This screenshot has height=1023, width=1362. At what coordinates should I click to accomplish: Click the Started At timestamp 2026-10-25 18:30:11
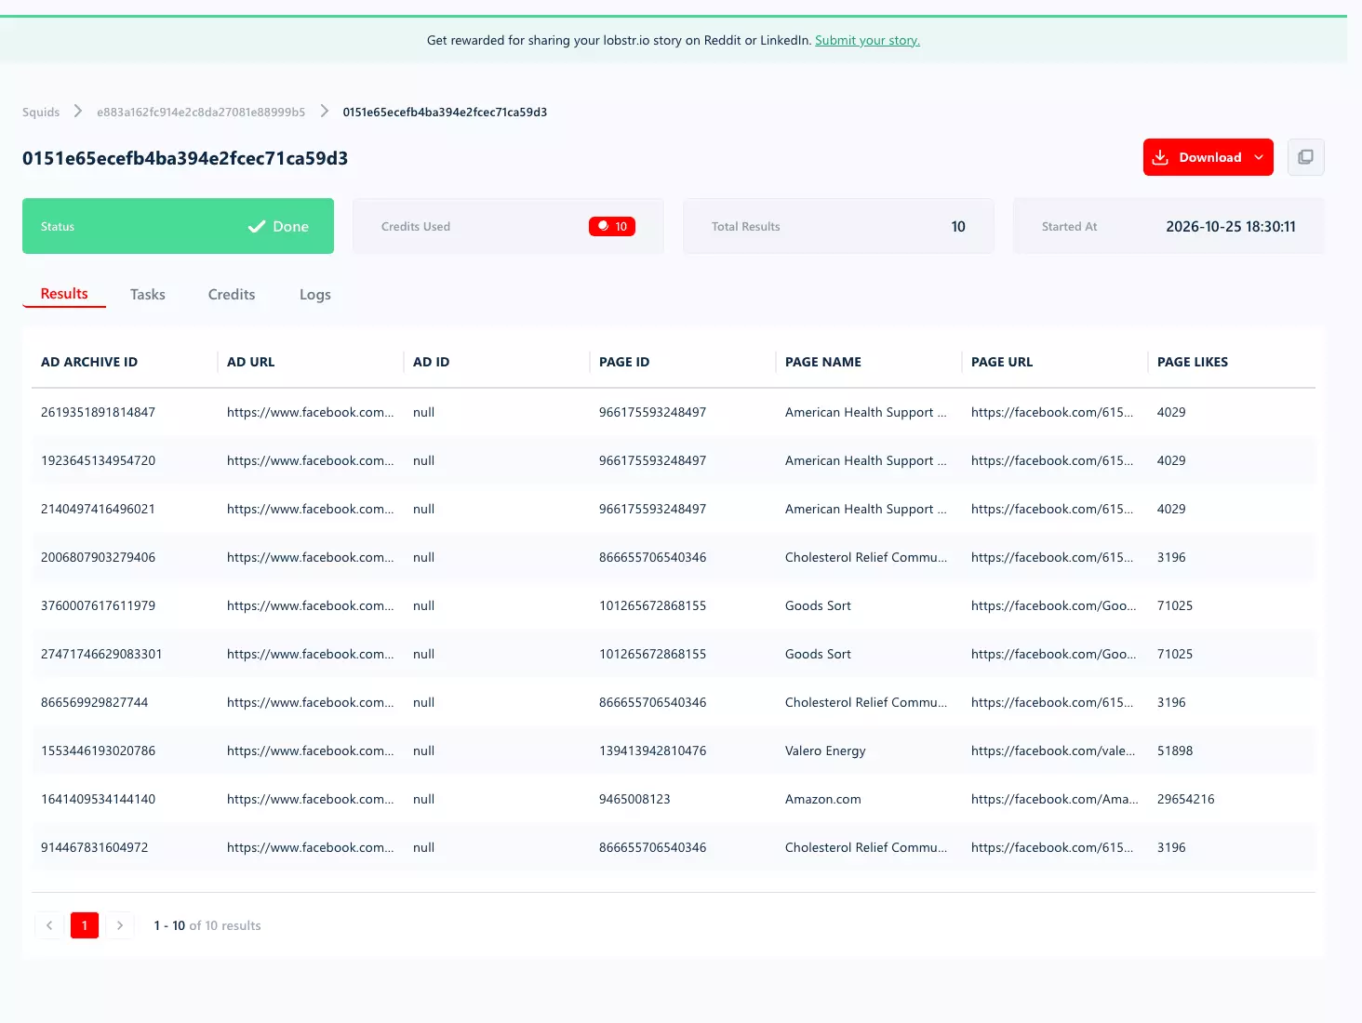pos(1231,226)
